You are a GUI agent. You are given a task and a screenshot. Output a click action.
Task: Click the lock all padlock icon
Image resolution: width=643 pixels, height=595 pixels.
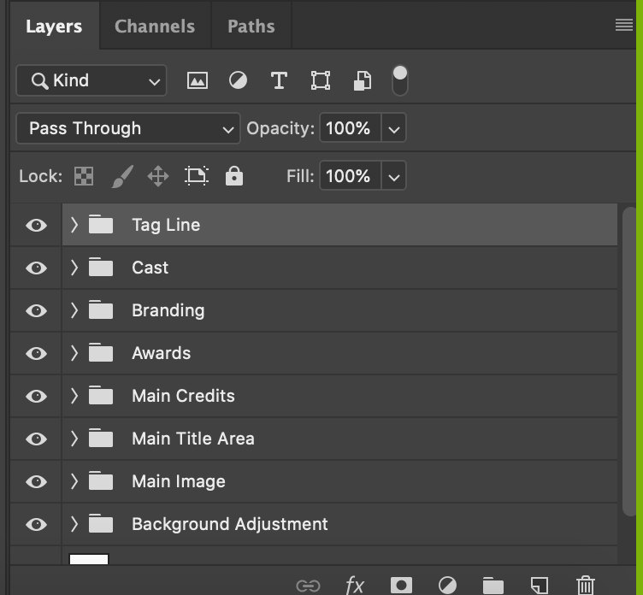tap(234, 176)
